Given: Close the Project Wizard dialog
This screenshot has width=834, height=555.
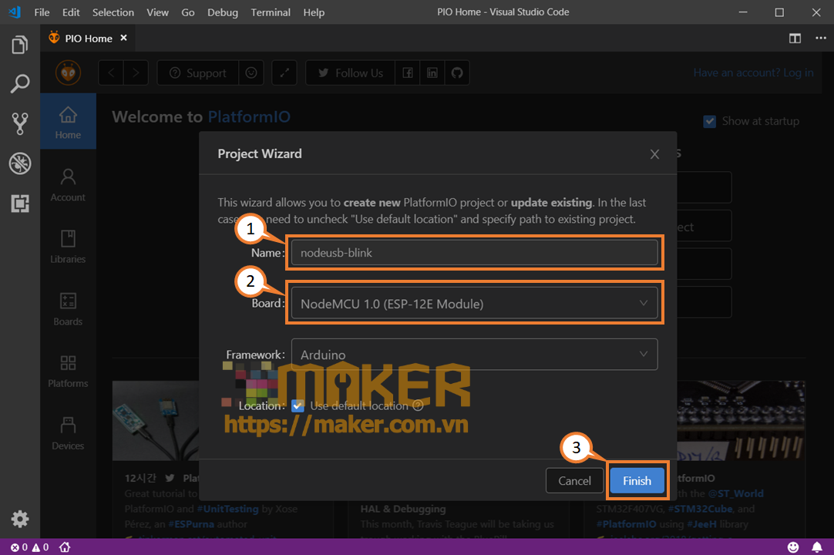Looking at the screenshot, I should point(654,154).
